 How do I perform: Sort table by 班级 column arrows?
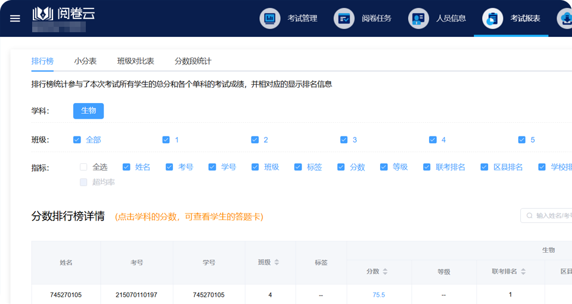click(276, 262)
